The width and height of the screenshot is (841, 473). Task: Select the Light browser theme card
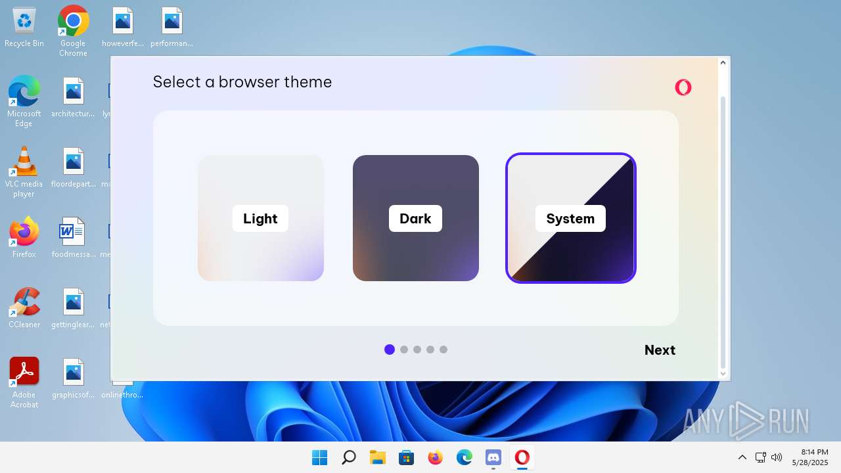(261, 218)
